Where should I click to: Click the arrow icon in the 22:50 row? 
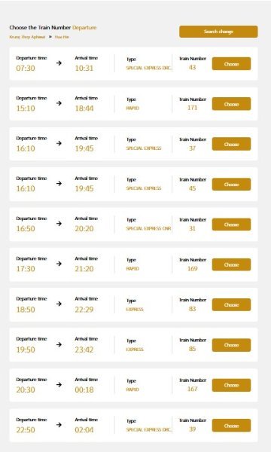tap(59, 425)
